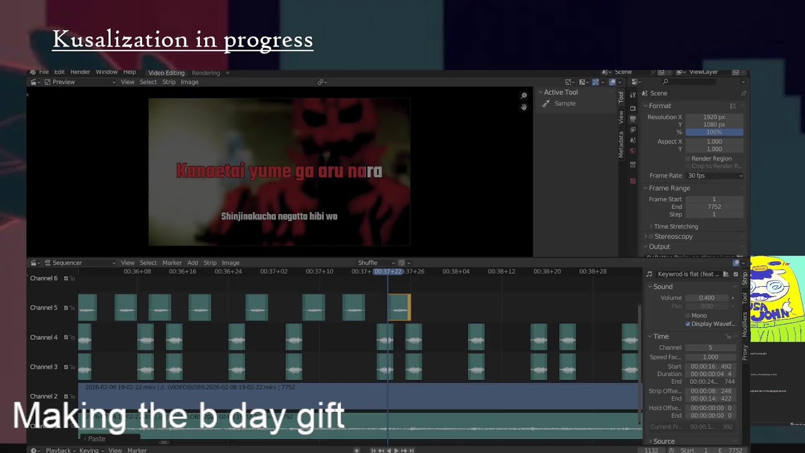Jump to the first frame playback icon
The image size is (805, 453).
373,450
